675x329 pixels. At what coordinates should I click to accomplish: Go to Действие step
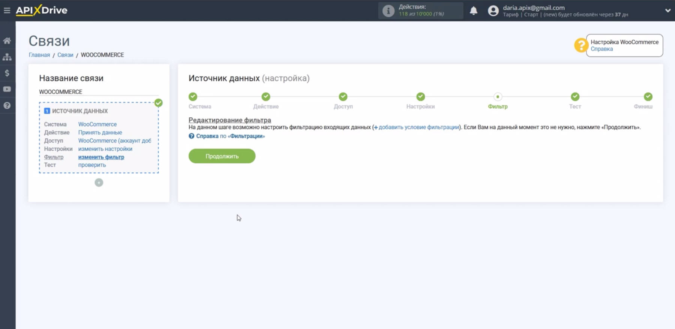coord(266,97)
